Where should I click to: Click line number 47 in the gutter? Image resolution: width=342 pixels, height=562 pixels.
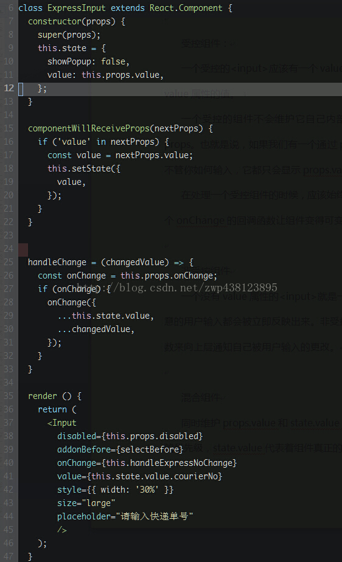[x=9, y=557]
